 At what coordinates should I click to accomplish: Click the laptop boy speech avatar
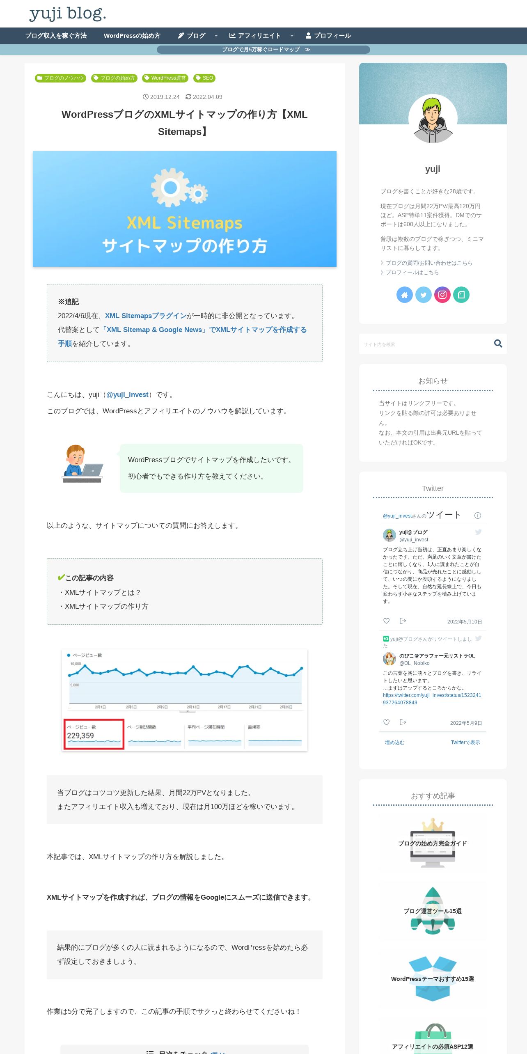[82, 464]
